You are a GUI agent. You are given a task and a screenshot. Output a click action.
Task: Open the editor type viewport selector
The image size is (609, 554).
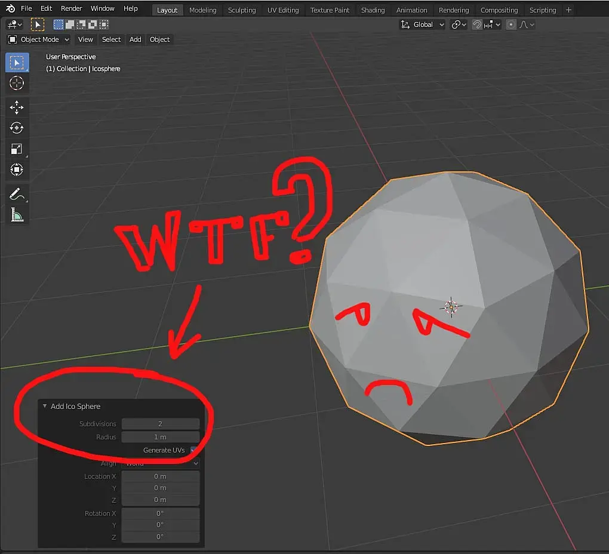[x=15, y=24]
